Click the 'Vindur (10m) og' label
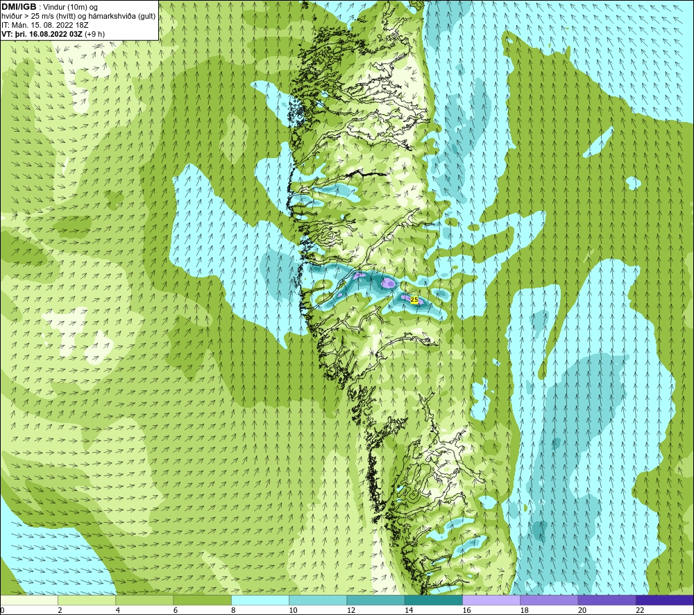The image size is (694, 615). [71, 8]
